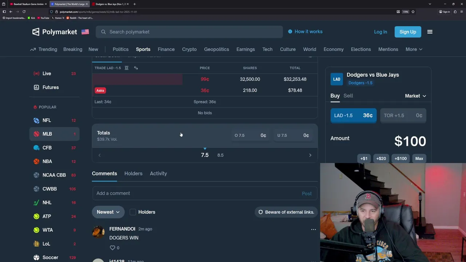
Task: Open the Newest sort dropdown
Action: click(108, 212)
